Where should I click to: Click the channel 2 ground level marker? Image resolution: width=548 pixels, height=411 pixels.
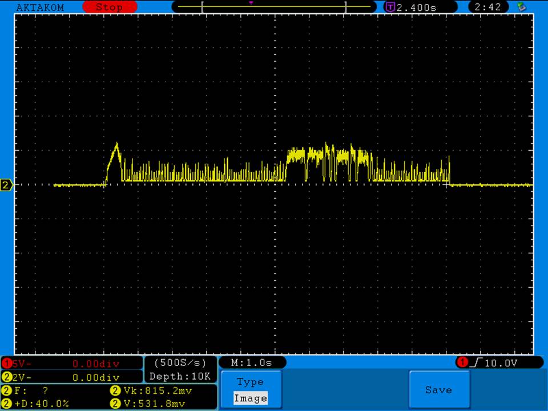6,185
